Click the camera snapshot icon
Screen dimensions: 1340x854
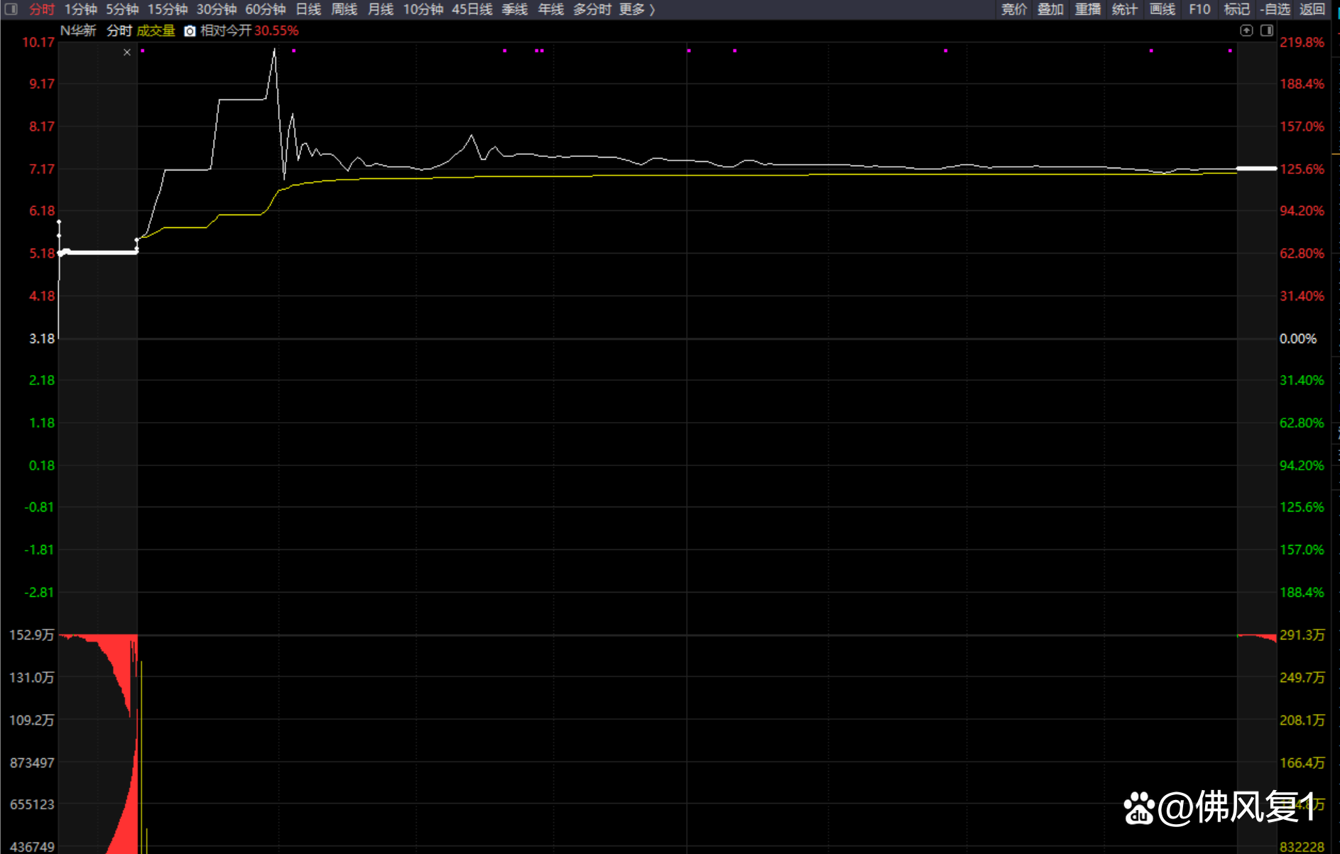[x=190, y=31]
